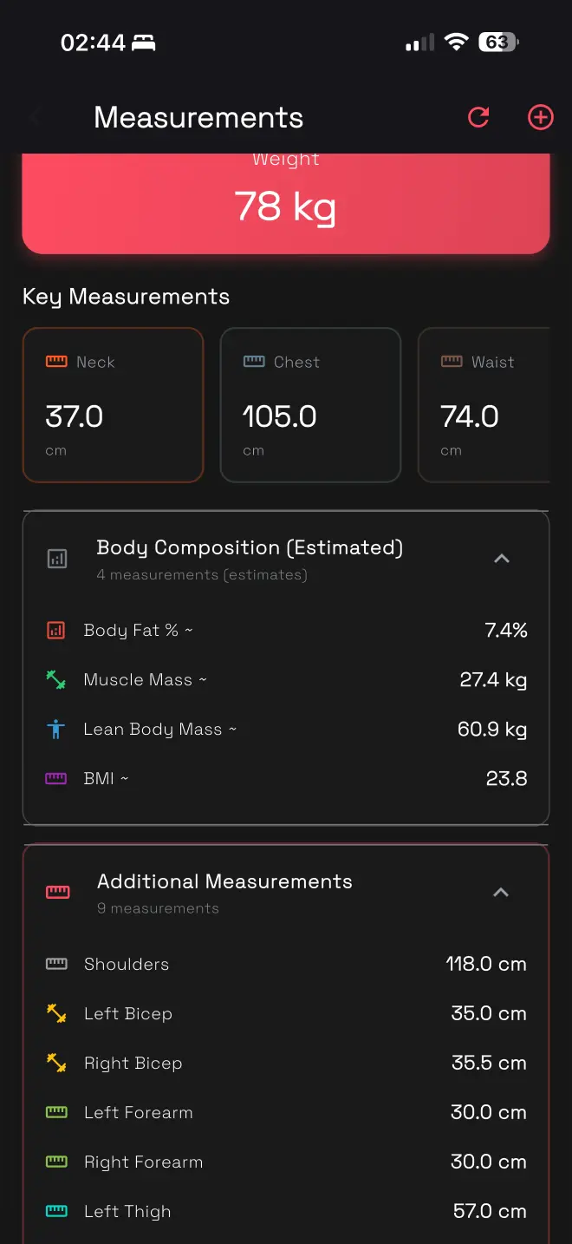Tap the Body Composition chart icon

57,559
